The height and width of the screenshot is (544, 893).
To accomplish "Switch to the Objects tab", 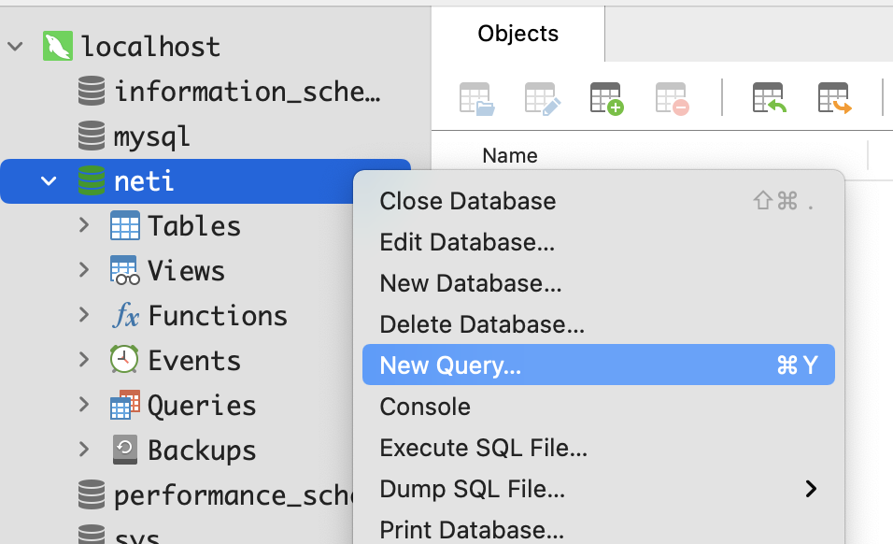I will coord(517,34).
